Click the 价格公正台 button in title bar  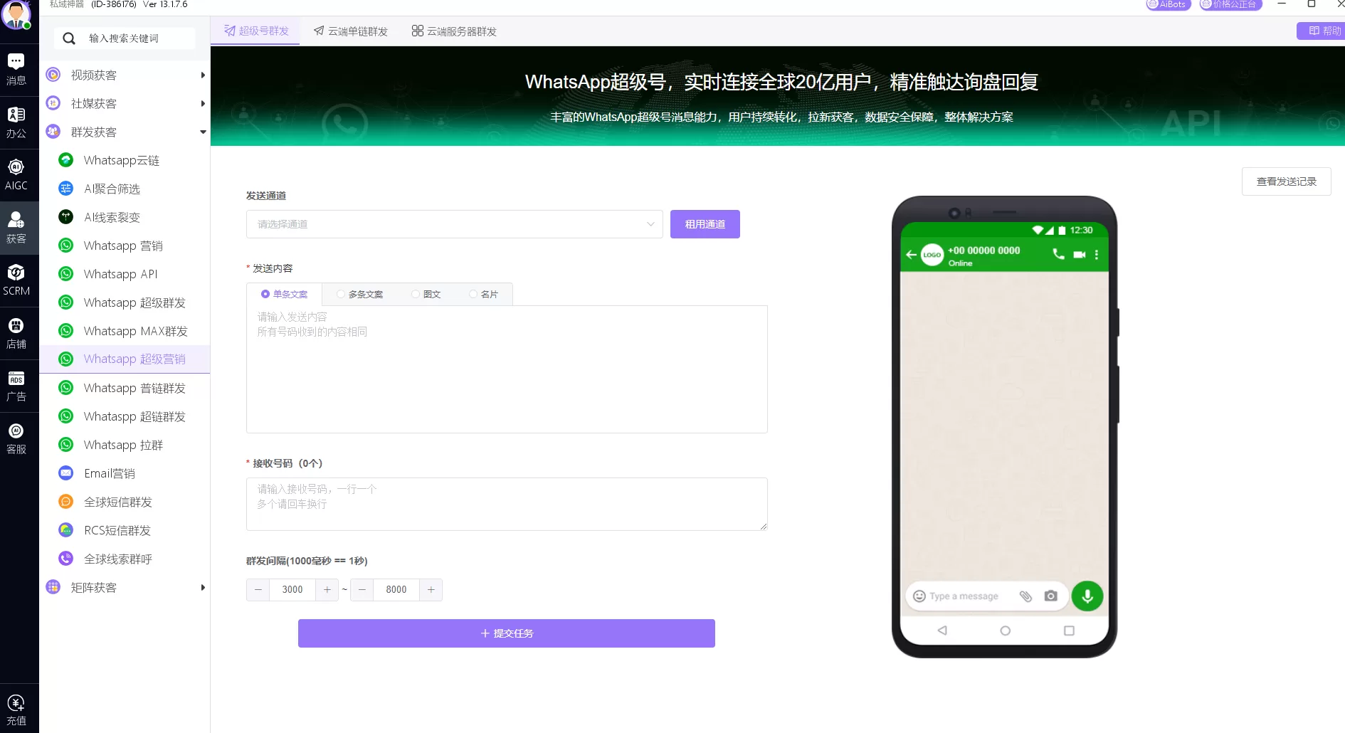1231,4
